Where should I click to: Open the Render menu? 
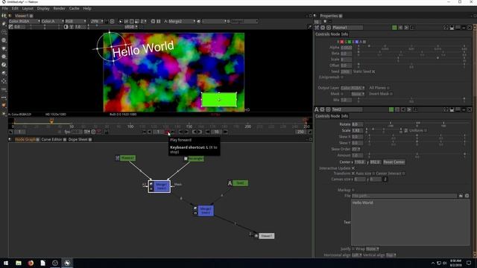pos(60,8)
